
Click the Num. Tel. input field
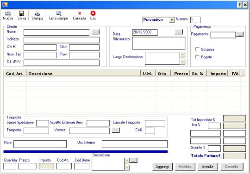(40, 55)
